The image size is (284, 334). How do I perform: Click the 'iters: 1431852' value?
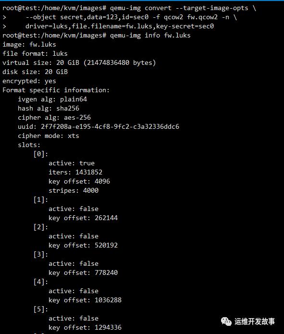coord(75,172)
